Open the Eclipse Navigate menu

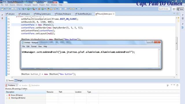point(28,5)
